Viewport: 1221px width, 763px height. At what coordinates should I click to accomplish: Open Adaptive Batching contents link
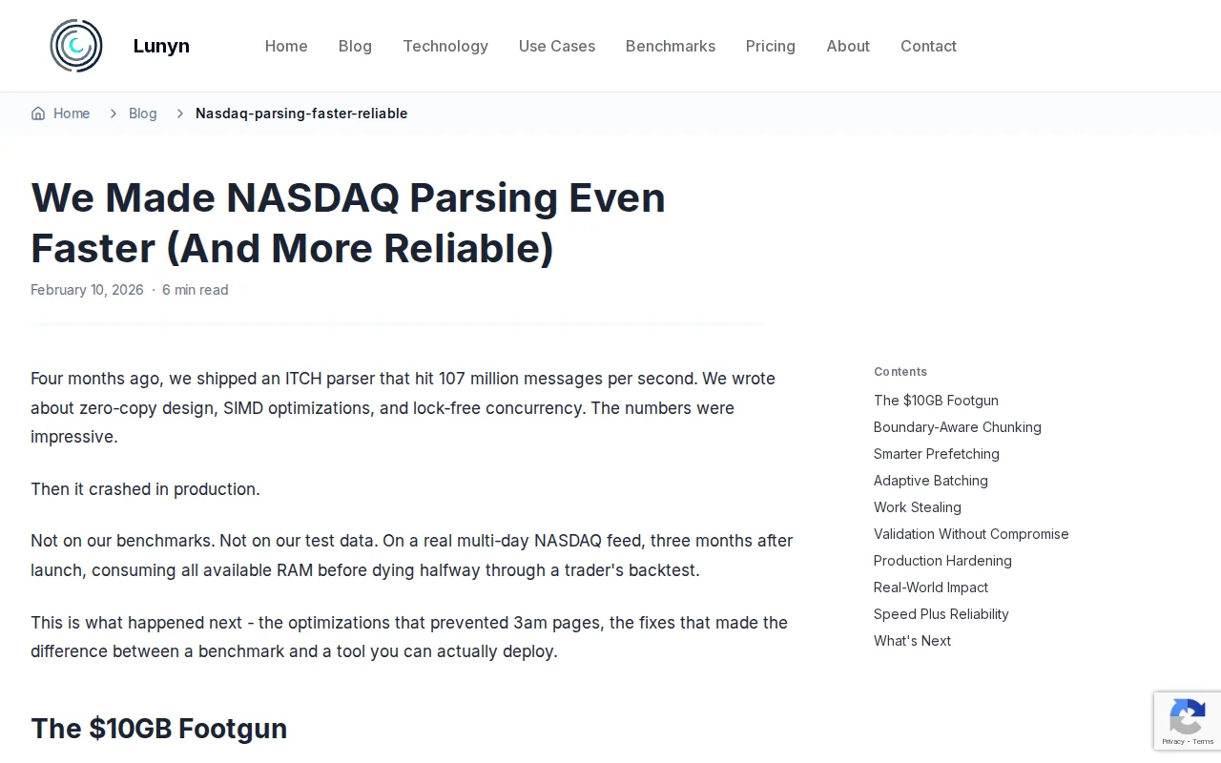click(931, 481)
